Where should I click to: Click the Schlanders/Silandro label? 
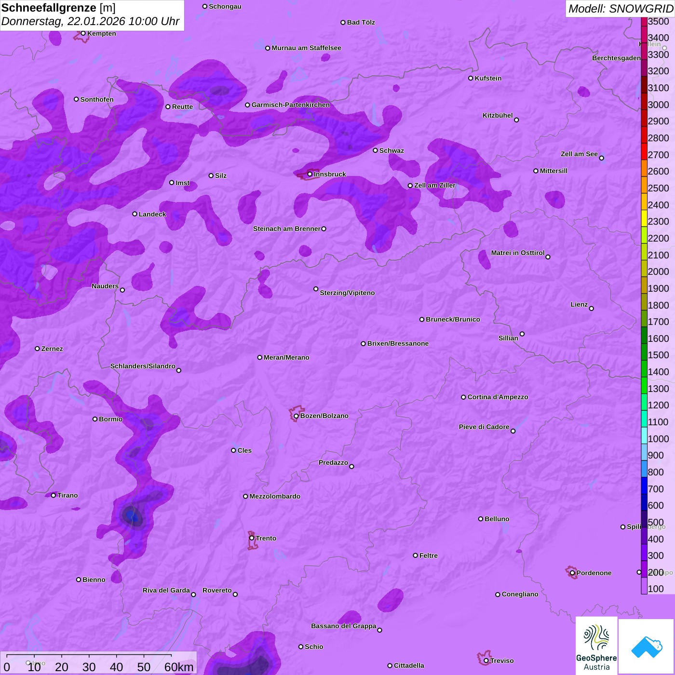coord(143,366)
